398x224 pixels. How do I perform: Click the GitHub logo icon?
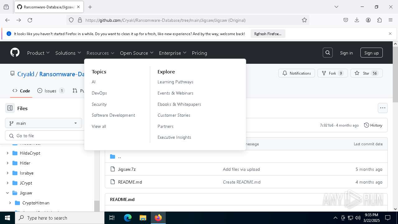point(15,53)
